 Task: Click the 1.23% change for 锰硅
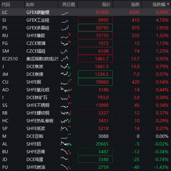click(x=162, y=51)
